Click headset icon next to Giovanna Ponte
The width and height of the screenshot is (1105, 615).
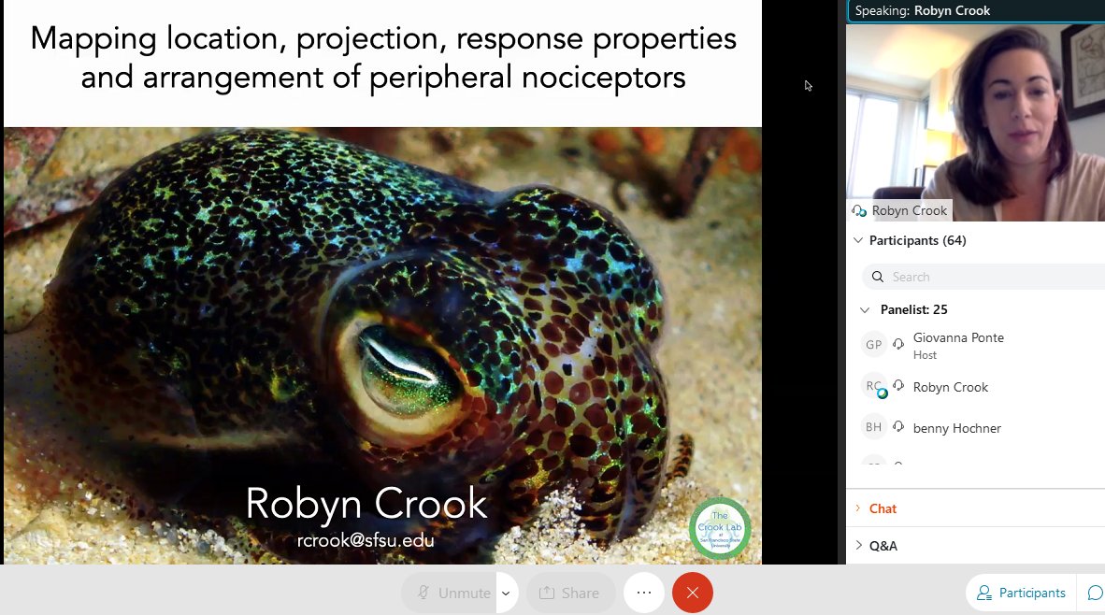(898, 344)
